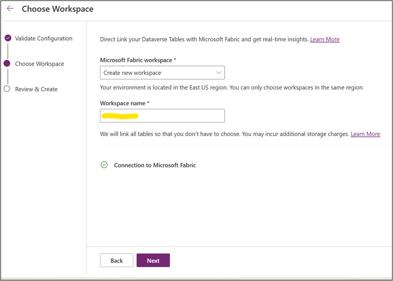The height and width of the screenshot is (281, 393).
Task: Click the Workspace name input field
Action: [162, 116]
